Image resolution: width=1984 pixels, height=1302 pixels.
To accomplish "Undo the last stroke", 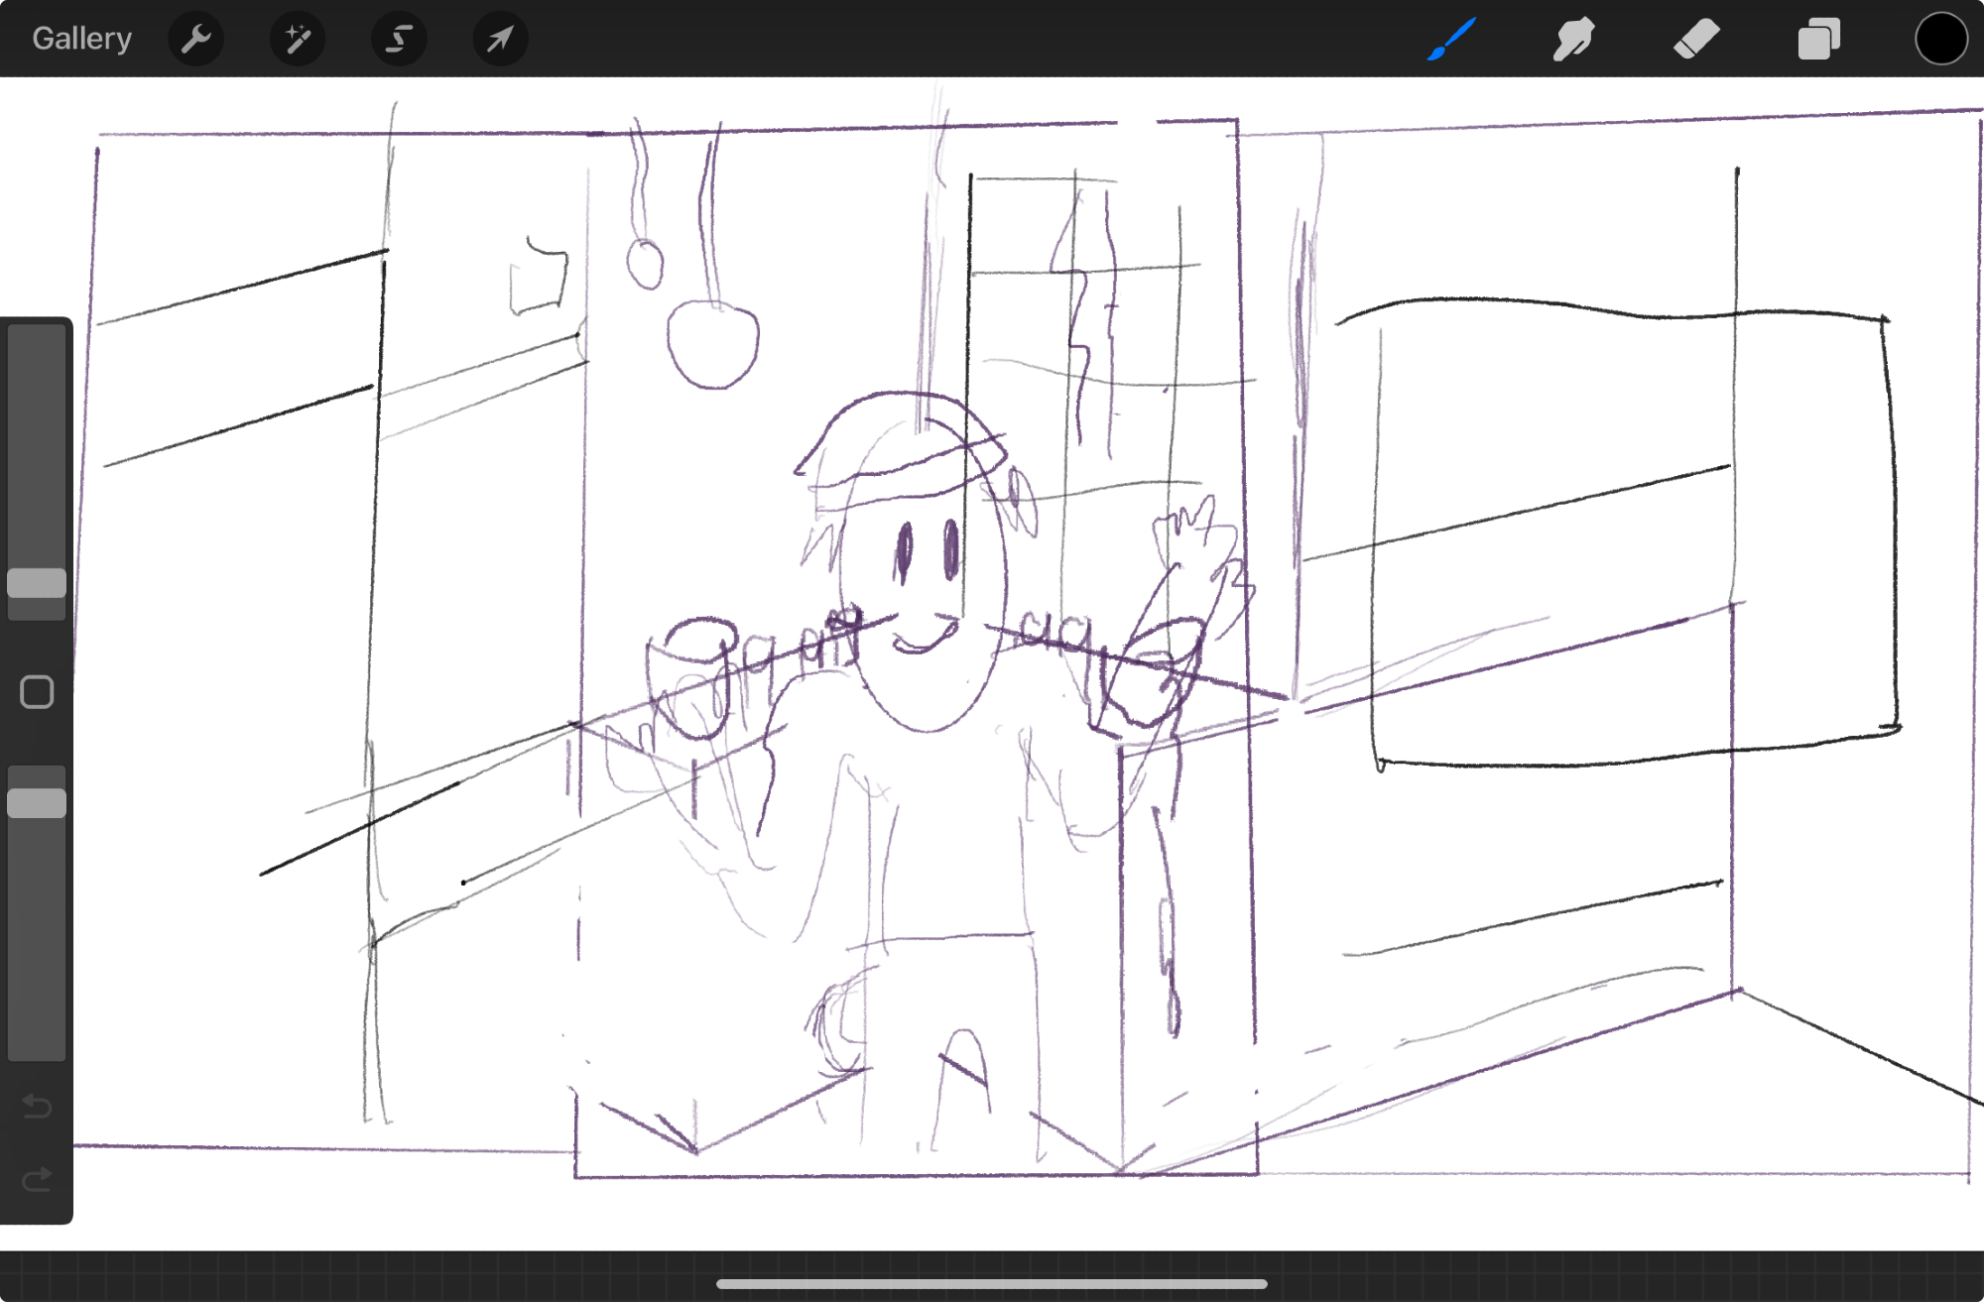I will tap(37, 1106).
